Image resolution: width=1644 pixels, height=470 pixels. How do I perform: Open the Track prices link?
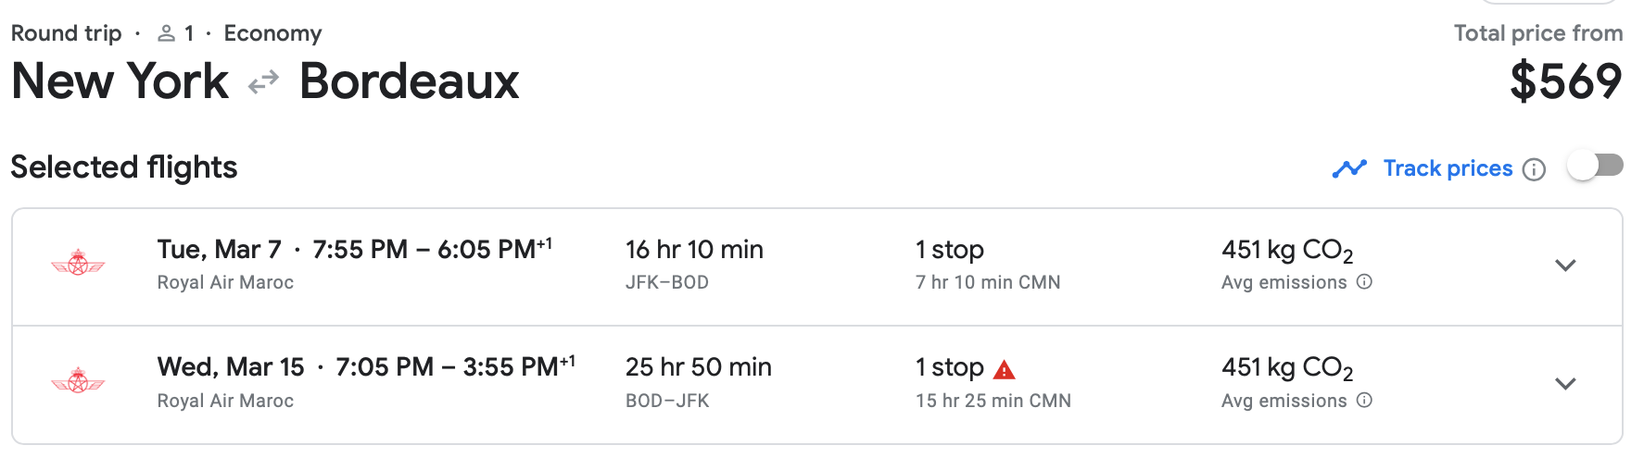[1448, 168]
